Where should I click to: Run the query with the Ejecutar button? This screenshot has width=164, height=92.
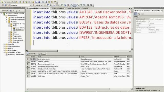pos(36,5)
